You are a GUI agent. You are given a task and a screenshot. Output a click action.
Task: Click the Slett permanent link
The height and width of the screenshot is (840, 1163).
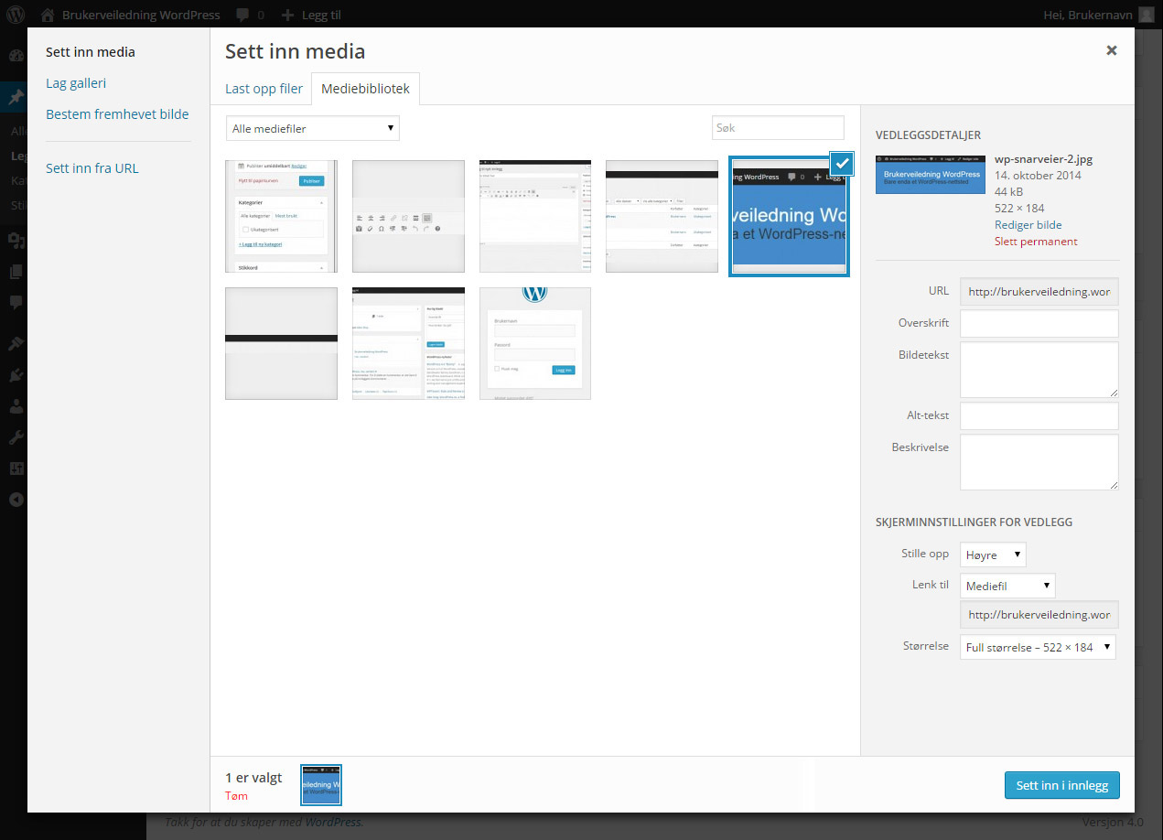1036,242
